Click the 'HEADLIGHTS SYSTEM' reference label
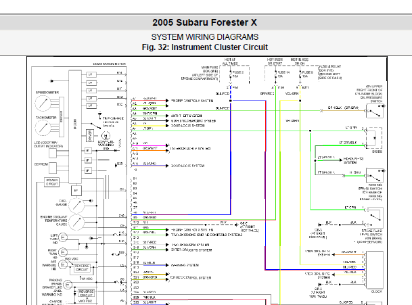Screen dimensions: 412x305 point(353,160)
